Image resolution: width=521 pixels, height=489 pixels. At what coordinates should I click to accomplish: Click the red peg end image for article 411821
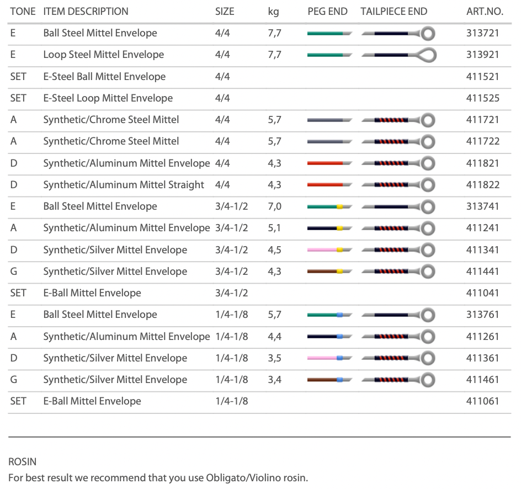pos(329,163)
